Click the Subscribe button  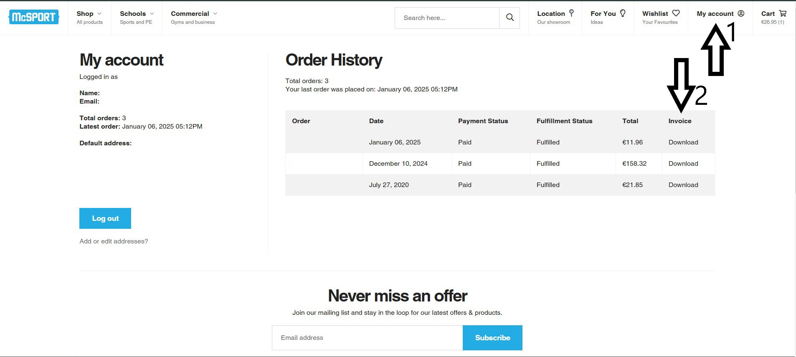pos(492,338)
